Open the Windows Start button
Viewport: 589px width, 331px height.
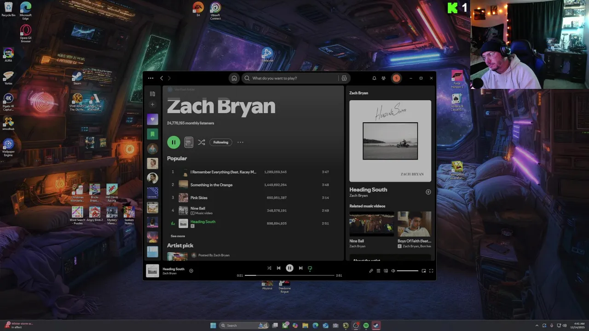tap(213, 325)
